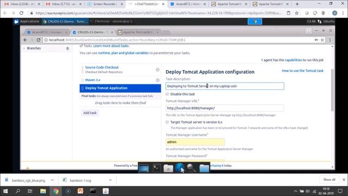Viewport: 348px width, 196px height.
Task: Open Windows notification center
Action: pos(340,191)
